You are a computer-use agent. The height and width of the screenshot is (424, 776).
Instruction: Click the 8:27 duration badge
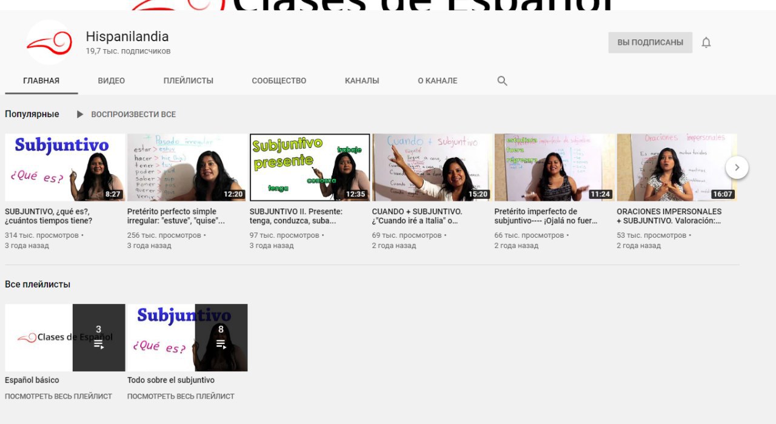click(113, 195)
